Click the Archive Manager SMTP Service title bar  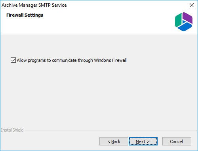[x=92, y=5]
